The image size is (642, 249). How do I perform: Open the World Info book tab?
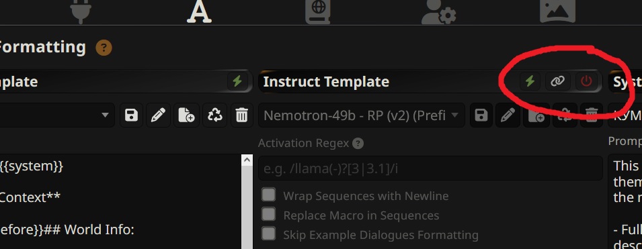318,11
